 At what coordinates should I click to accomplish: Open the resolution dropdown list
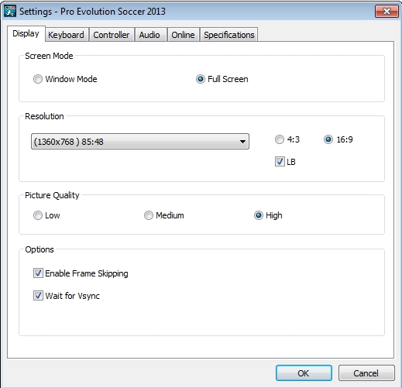pos(140,142)
